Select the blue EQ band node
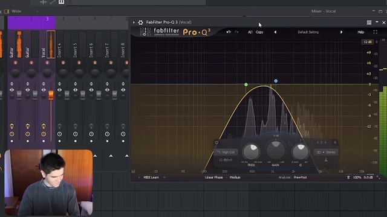The image size is (387, 217). 276,81
